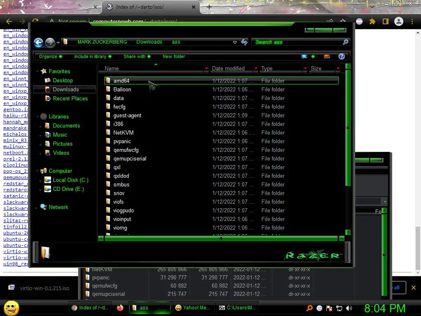This screenshot has width=421, height=316.
Task: Select Local Disk (C:)
Action: coord(70,180)
